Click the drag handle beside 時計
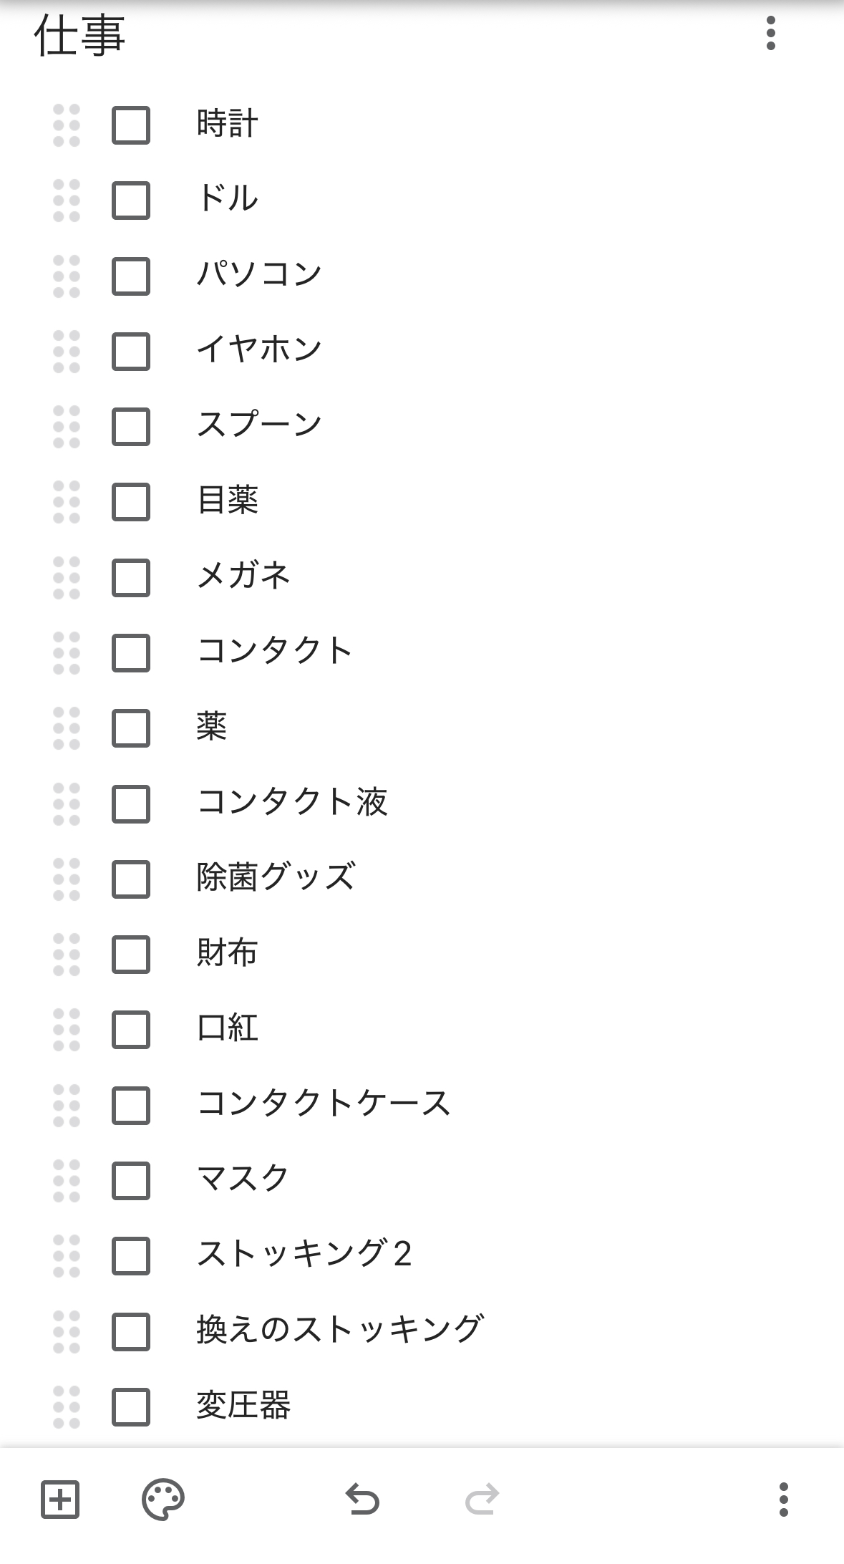844x1564 pixels. 67,125
